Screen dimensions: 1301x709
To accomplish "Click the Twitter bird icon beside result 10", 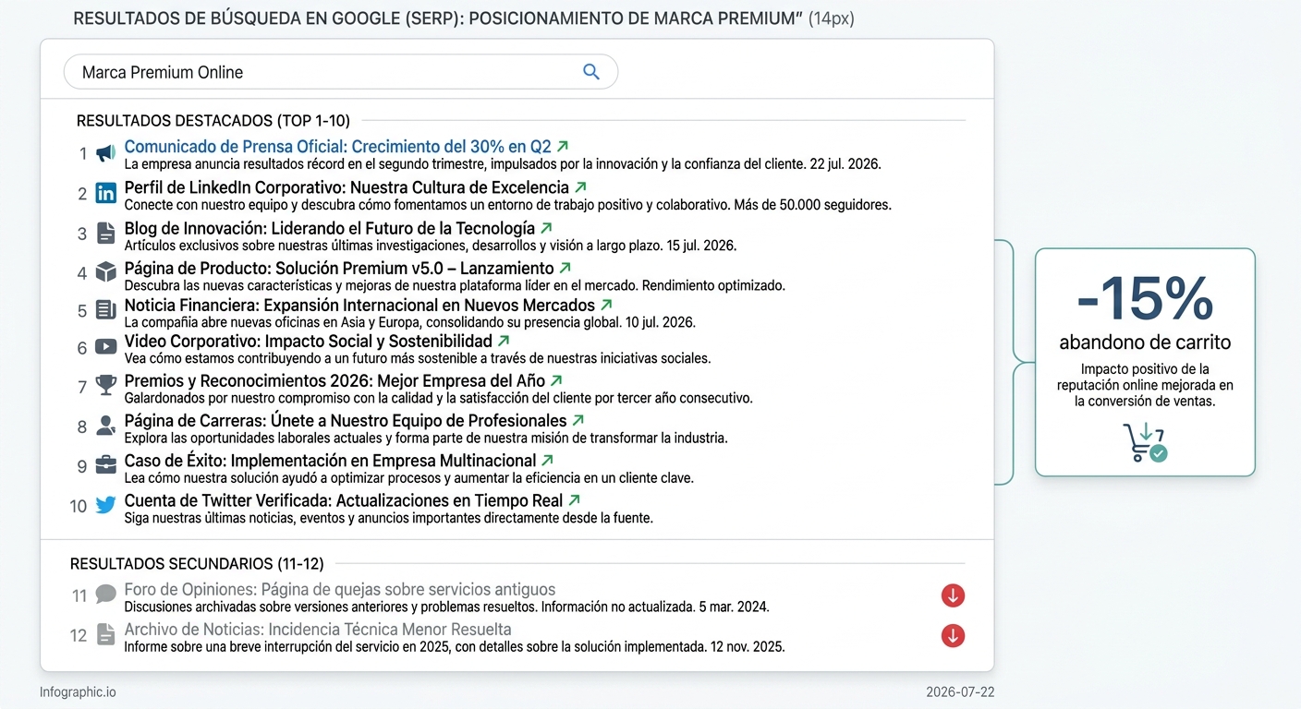I will point(105,505).
